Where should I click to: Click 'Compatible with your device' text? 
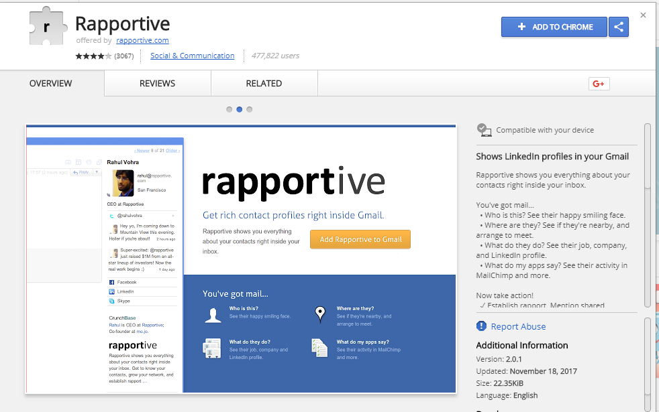tap(545, 130)
